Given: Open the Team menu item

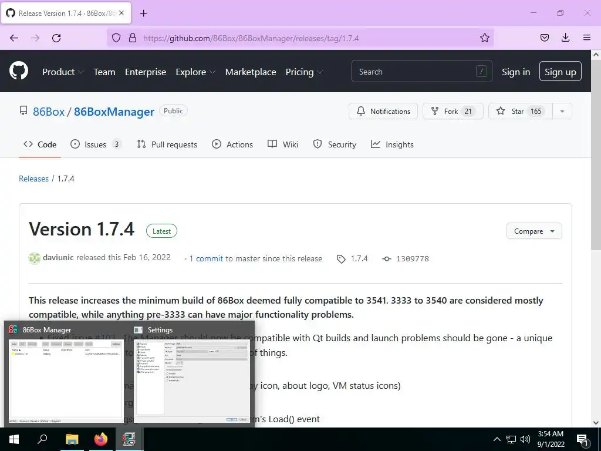Looking at the screenshot, I should pos(104,72).
